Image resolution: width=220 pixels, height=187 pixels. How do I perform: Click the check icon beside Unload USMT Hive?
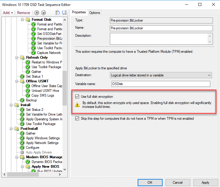pyautogui.click(x=28, y=91)
